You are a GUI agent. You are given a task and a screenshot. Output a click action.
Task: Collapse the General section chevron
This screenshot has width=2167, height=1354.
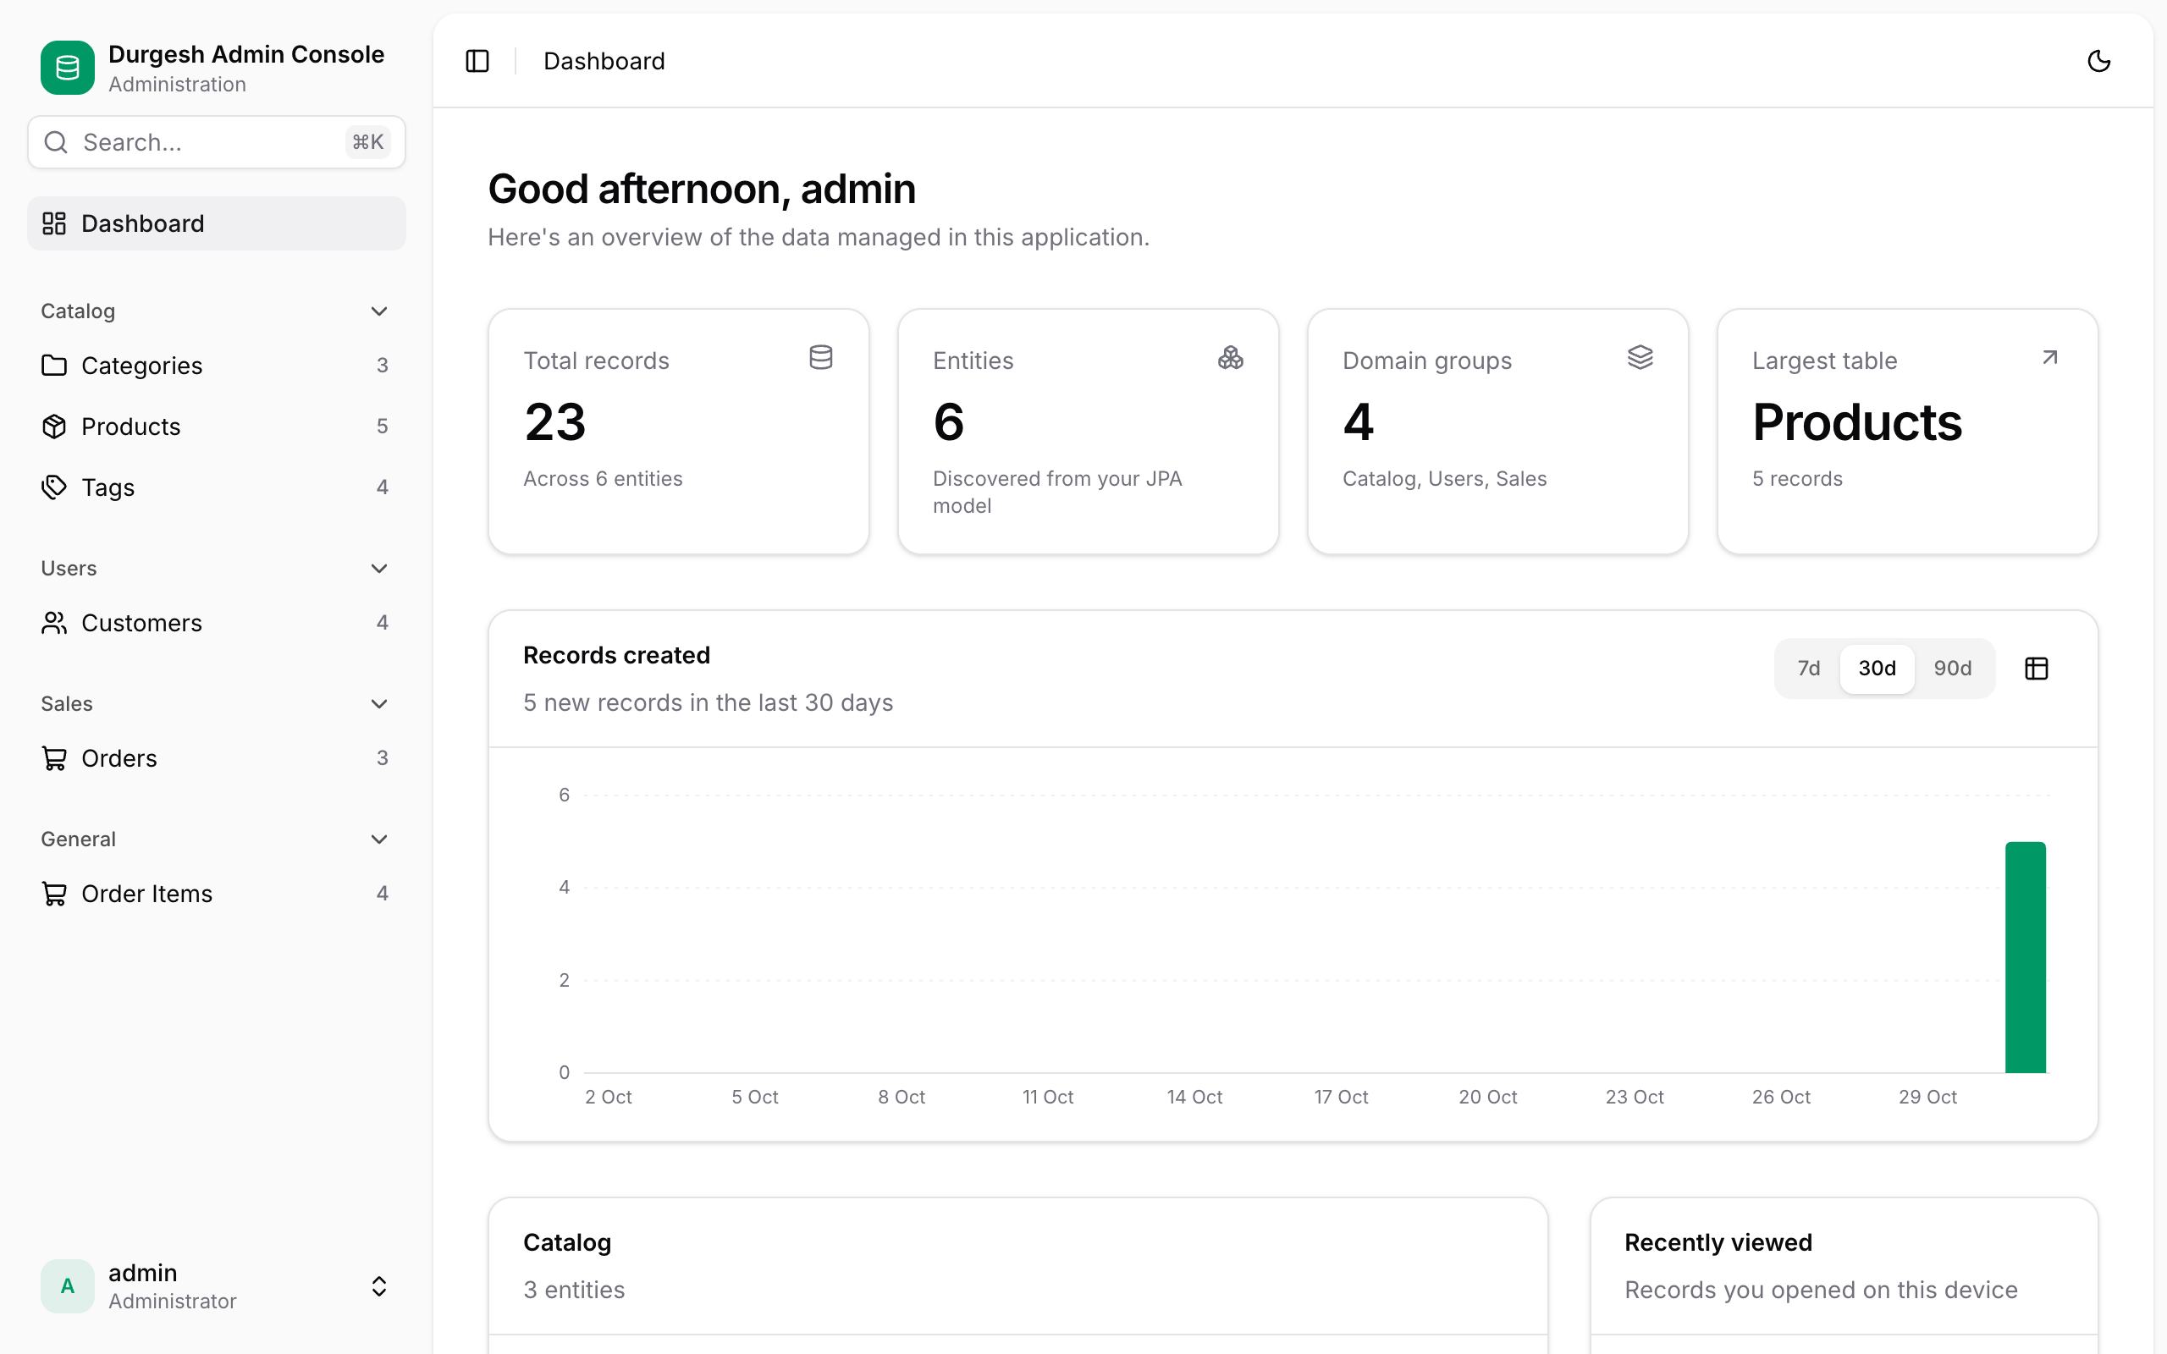[378, 839]
